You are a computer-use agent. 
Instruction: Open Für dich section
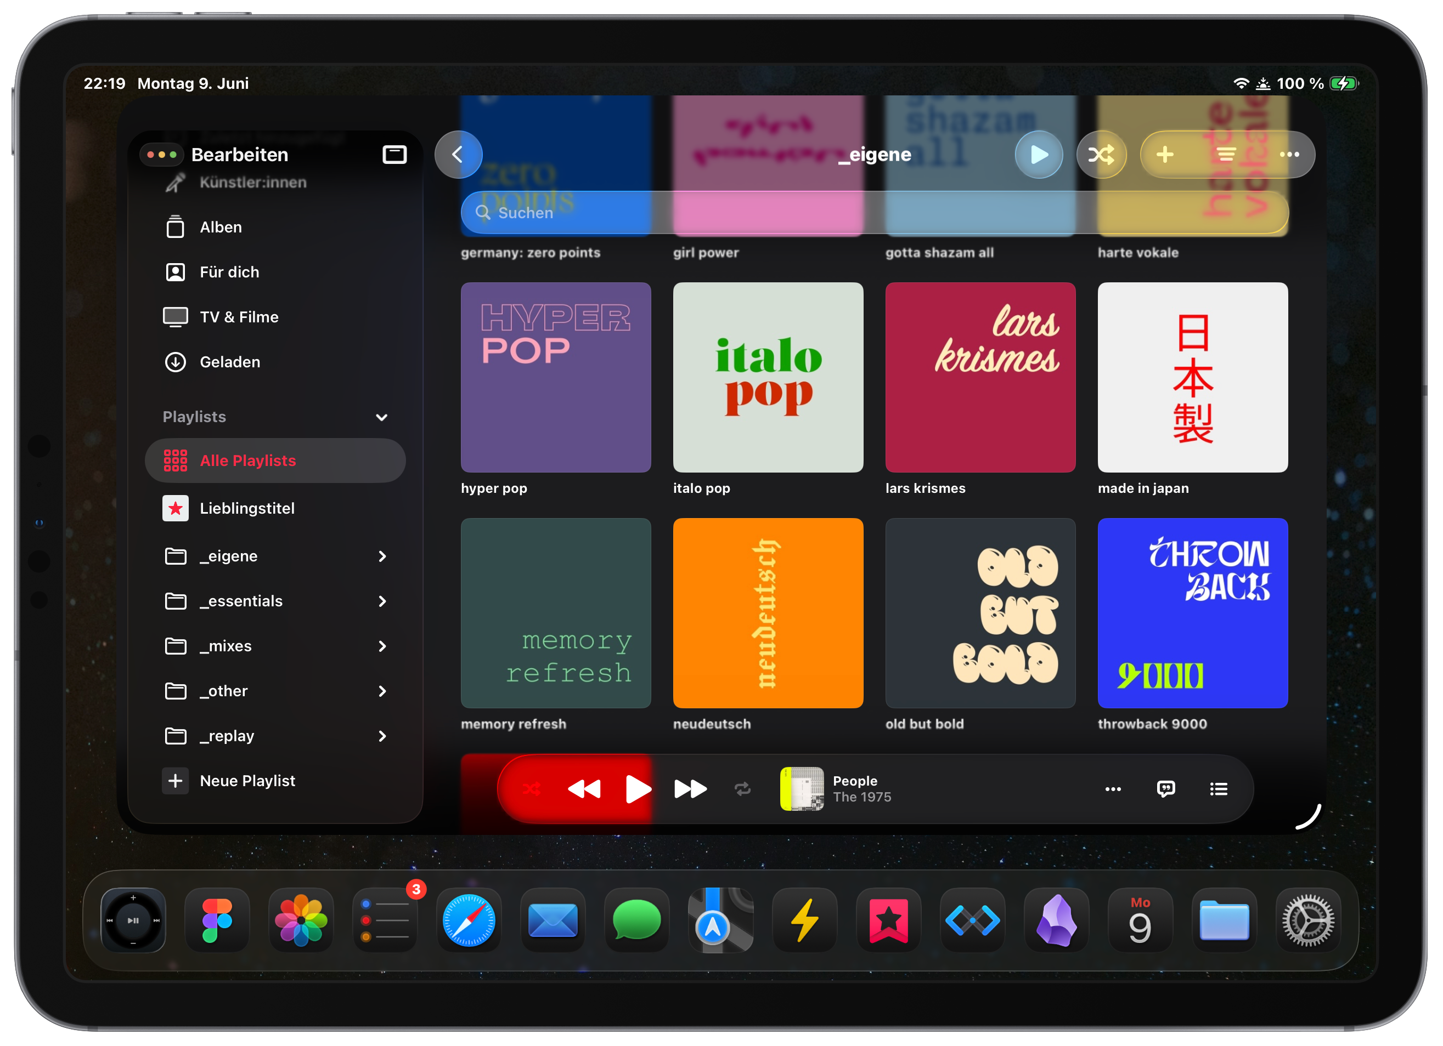point(275,272)
